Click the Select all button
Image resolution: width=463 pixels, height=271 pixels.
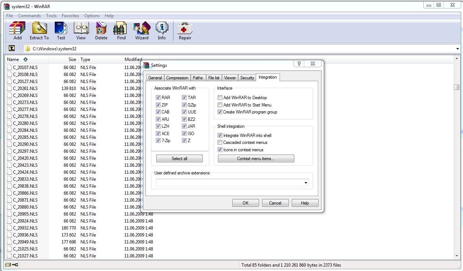click(x=179, y=159)
